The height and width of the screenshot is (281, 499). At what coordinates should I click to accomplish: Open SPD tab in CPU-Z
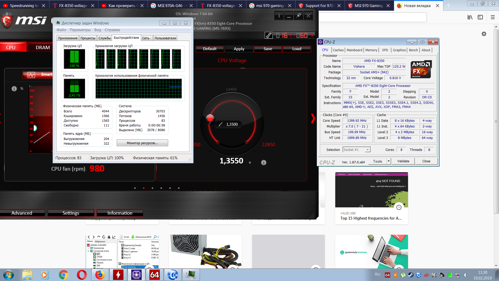pyautogui.click(x=385, y=50)
